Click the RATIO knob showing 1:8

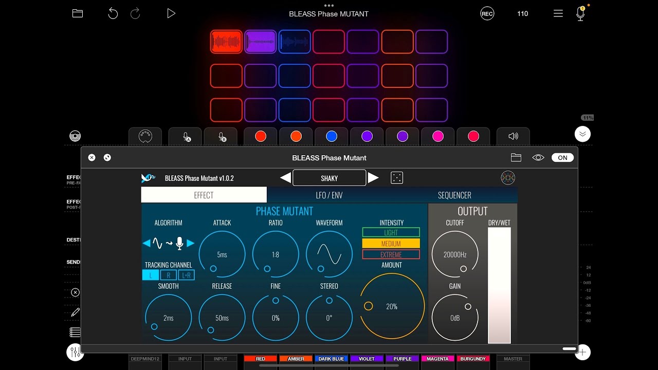(276, 254)
